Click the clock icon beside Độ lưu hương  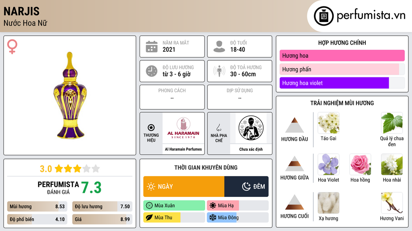[x=152, y=71]
